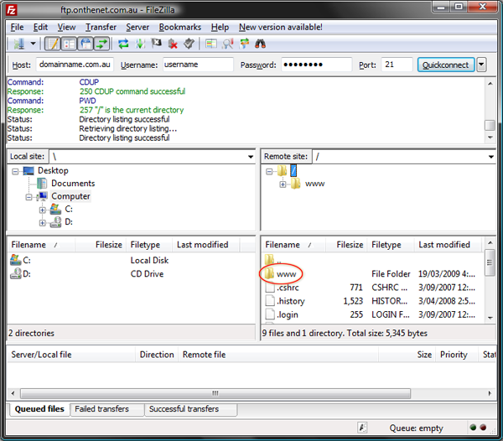Click the green activity indicator light
Viewport: 503px width, 441px height.
pos(473,428)
